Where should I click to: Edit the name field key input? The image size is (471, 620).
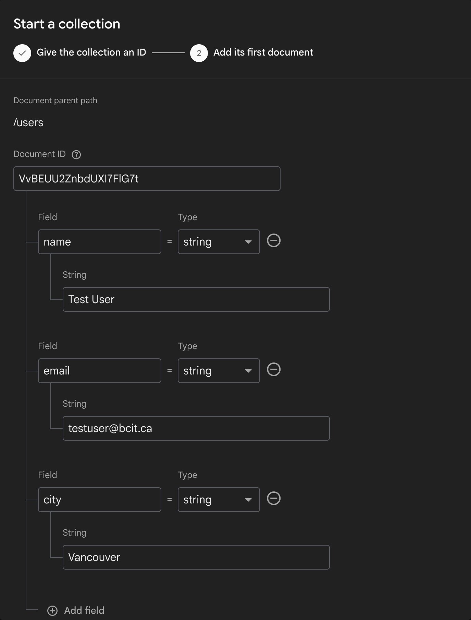click(99, 242)
